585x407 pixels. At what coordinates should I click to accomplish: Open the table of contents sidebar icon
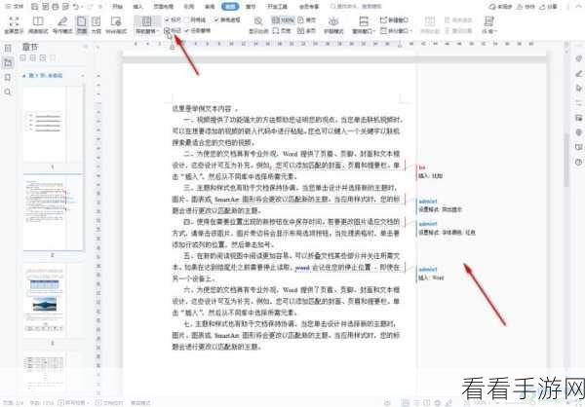[8, 48]
